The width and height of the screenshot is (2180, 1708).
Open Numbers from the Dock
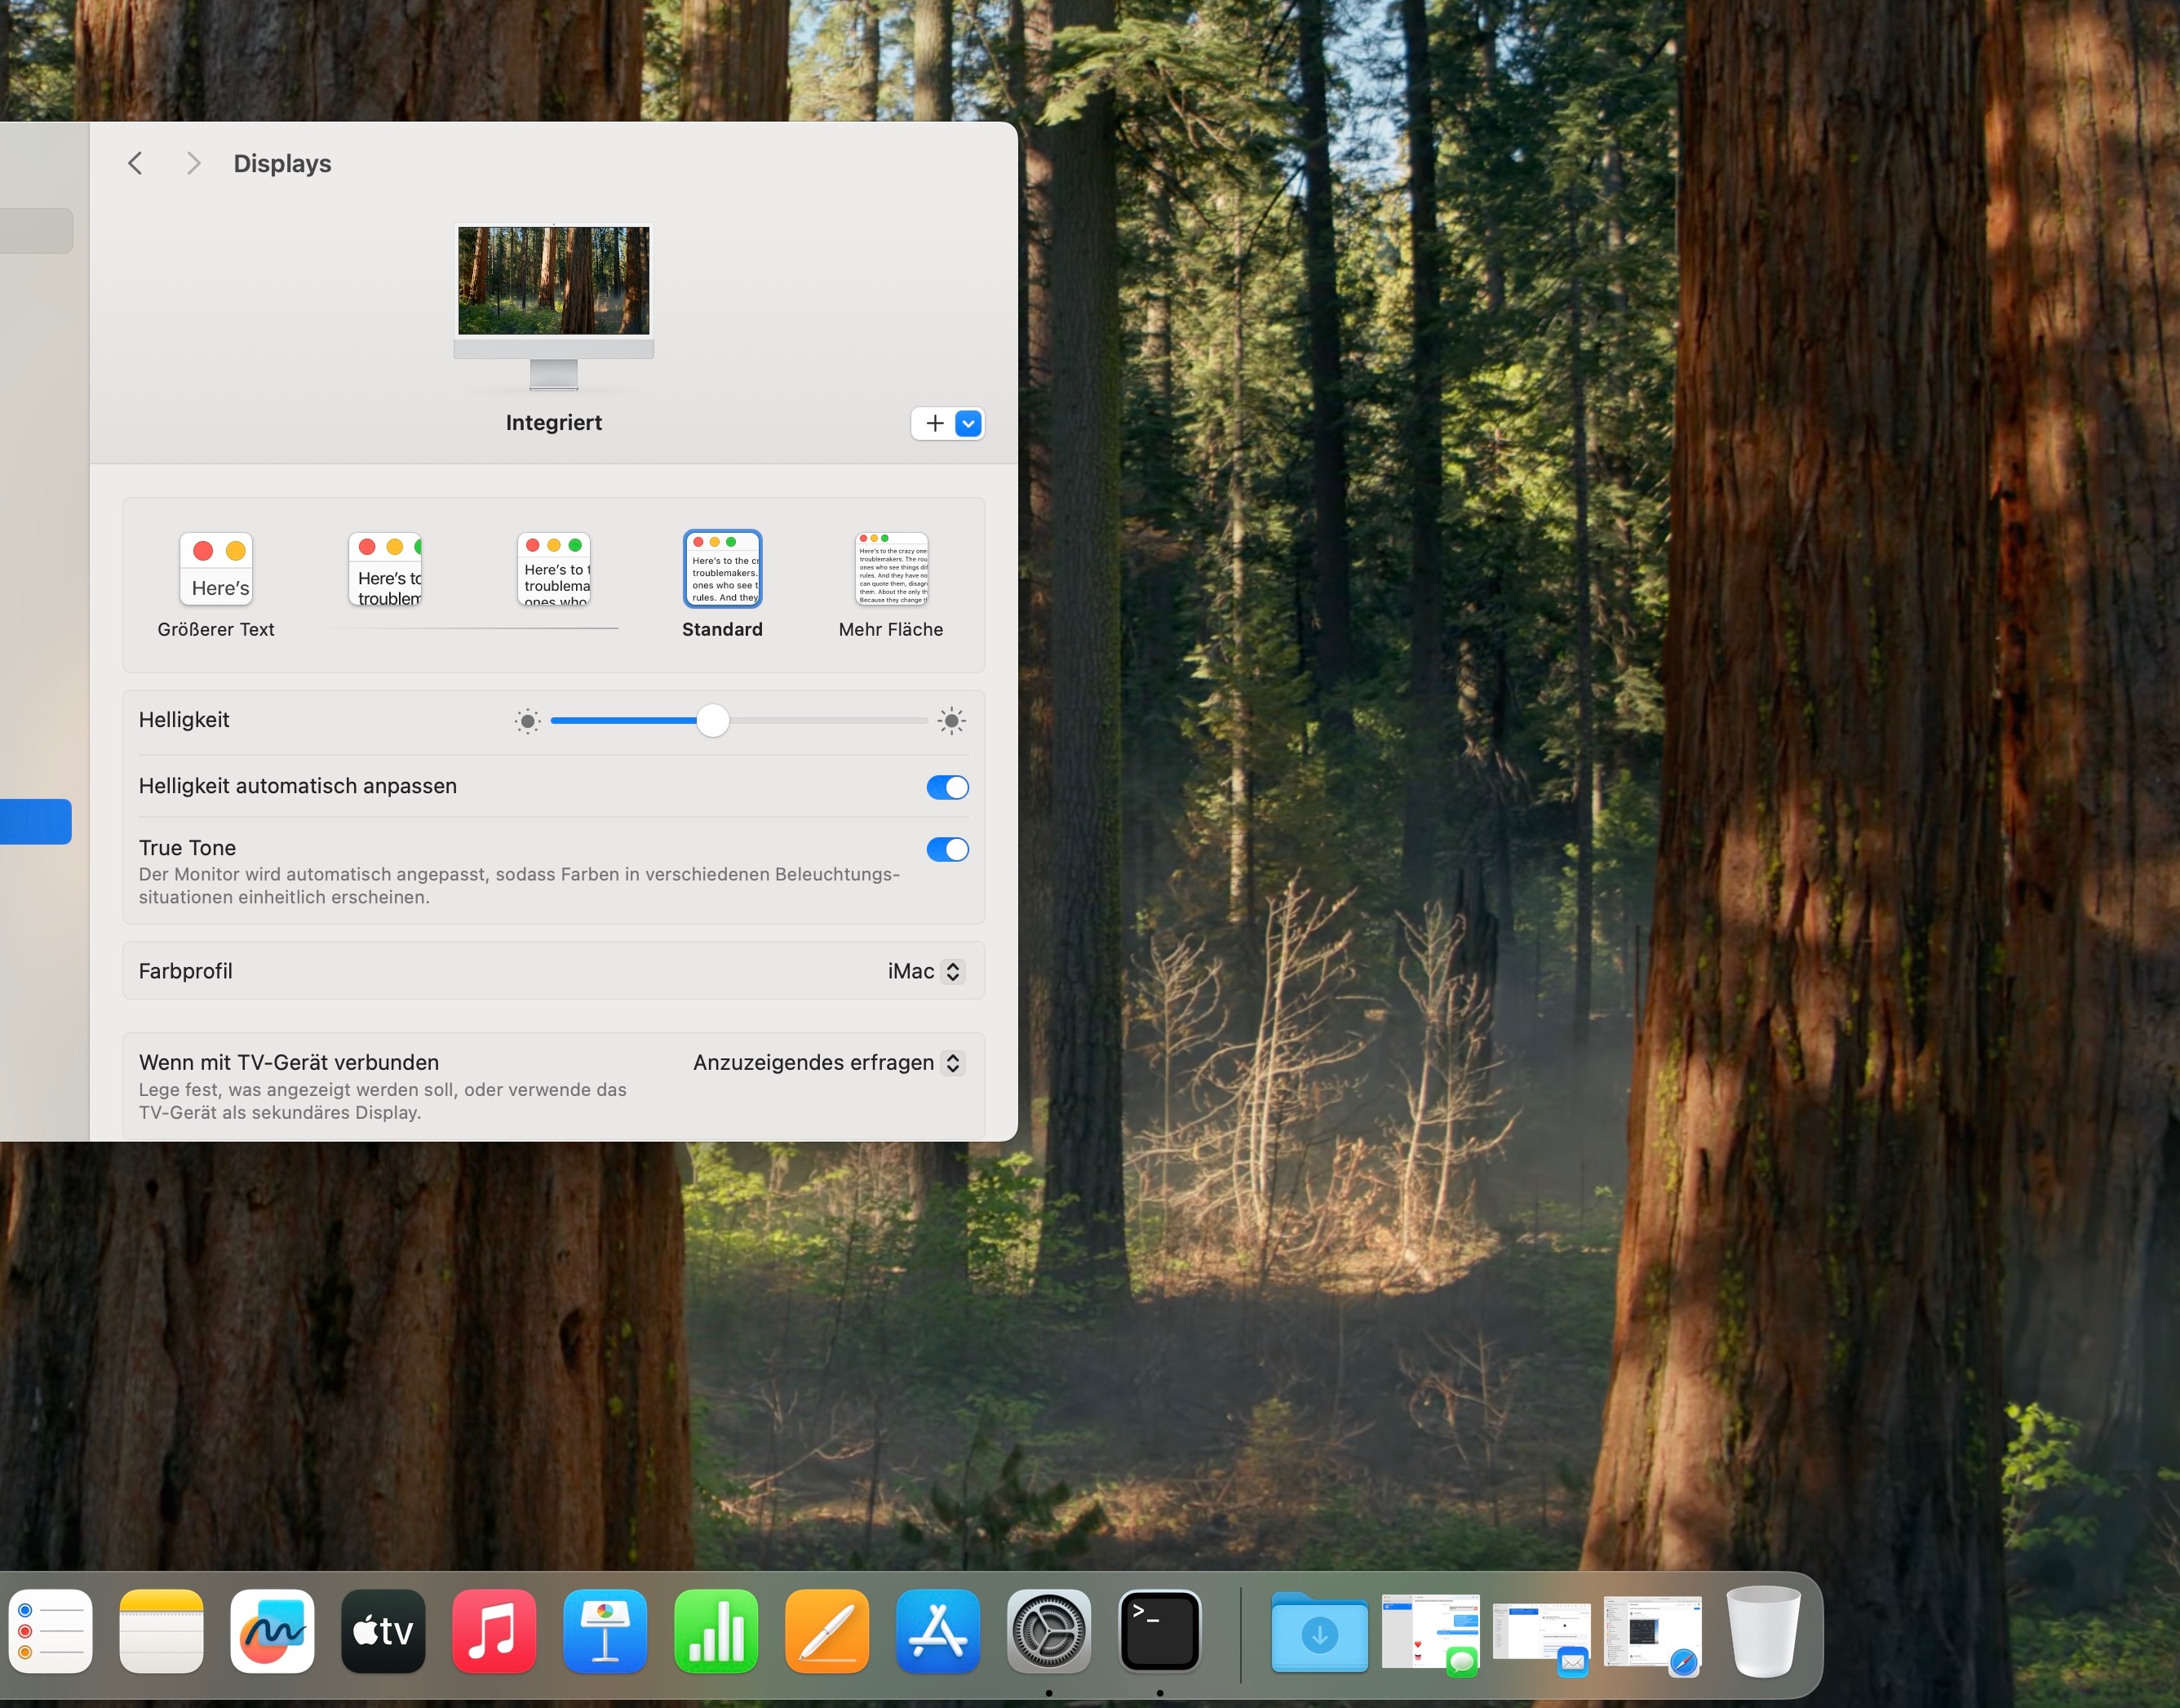tap(716, 1631)
